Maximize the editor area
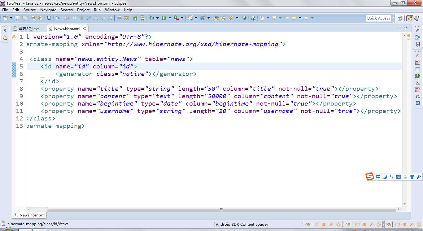The image size is (423, 231). (x=405, y=28)
